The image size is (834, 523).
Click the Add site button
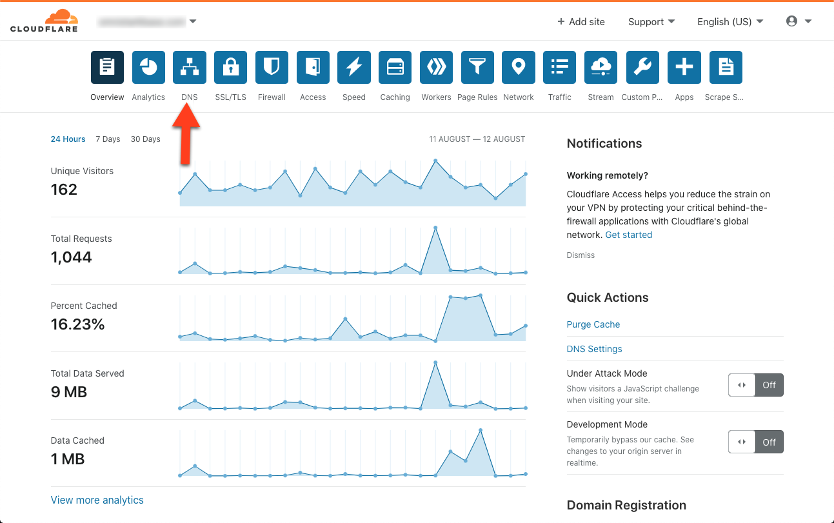(x=581, y=22)
